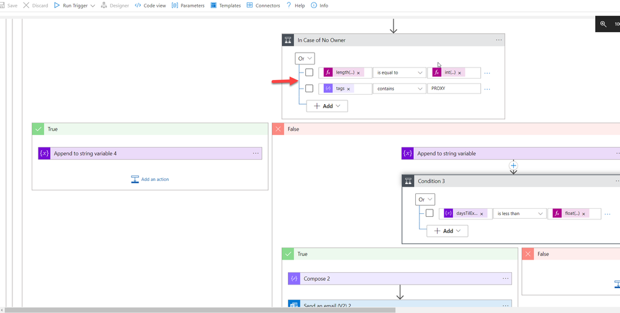620x313 pixels.
Task: Click the Condition 3 header icon
Action: coord(408,181)
